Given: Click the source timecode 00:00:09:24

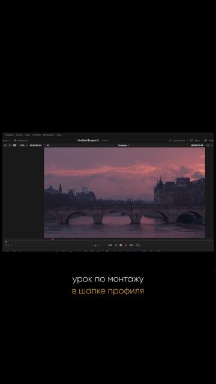Looking at the screenshot, I should (x=35, y=145).
